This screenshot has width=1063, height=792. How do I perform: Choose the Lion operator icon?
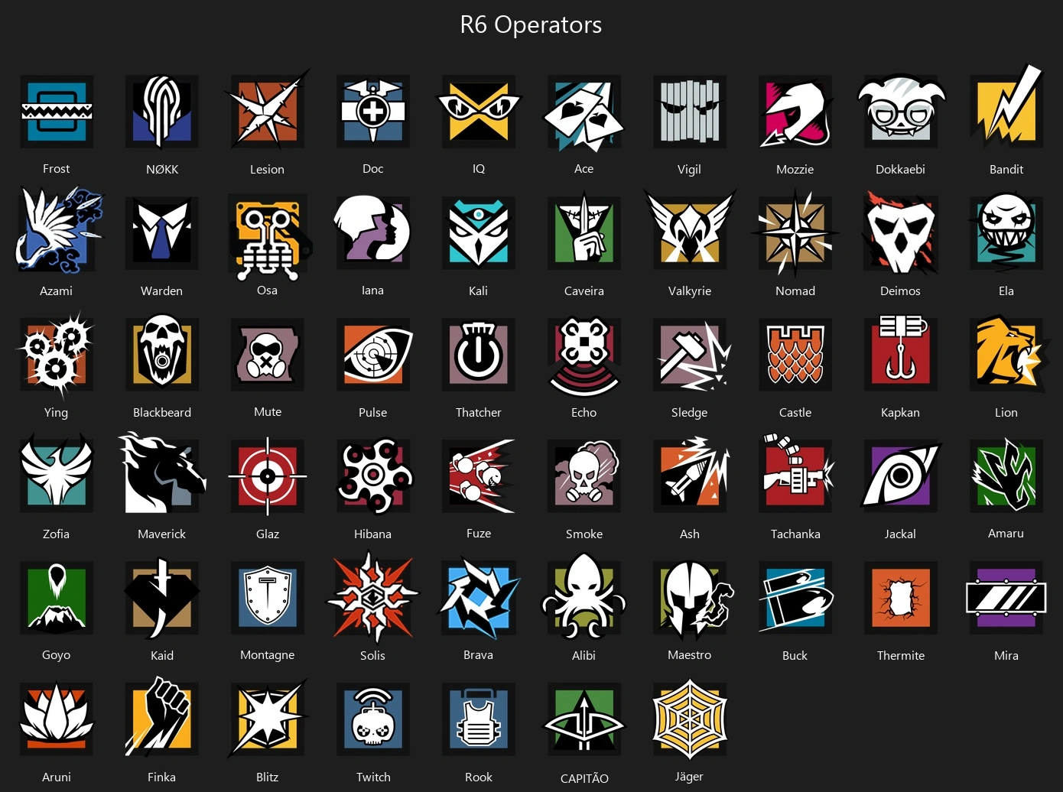coord(1009,353)
